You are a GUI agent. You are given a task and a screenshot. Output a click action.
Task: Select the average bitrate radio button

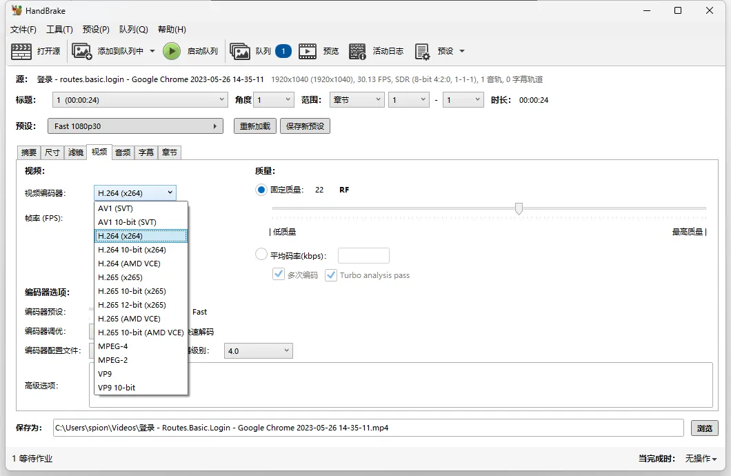pos(261,255)
